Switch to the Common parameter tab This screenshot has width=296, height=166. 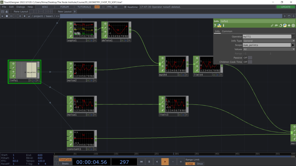coord(227,31)
